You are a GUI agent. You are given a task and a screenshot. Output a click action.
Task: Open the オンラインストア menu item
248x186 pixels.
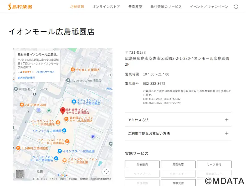pos(106,7)
